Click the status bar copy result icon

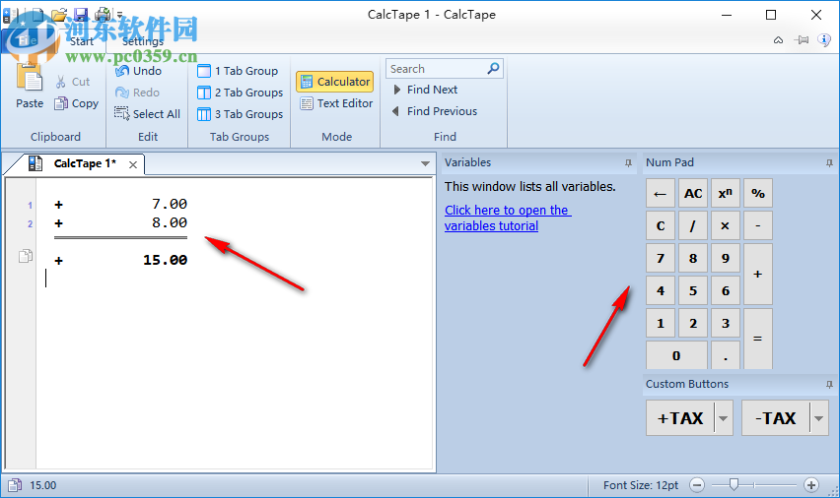click(x=15, y=485)
